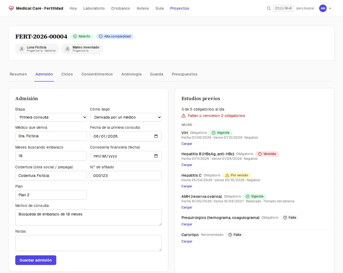
Task: Open Laboratorio in the top navigation
Action: tap(94, 8)
